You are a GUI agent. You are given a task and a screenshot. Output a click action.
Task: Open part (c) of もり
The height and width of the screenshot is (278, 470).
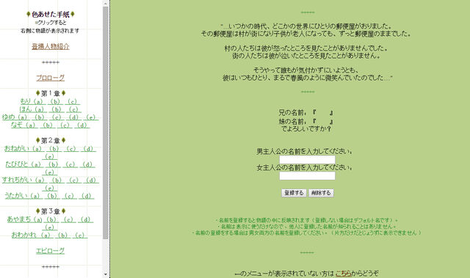coord(72,101)
